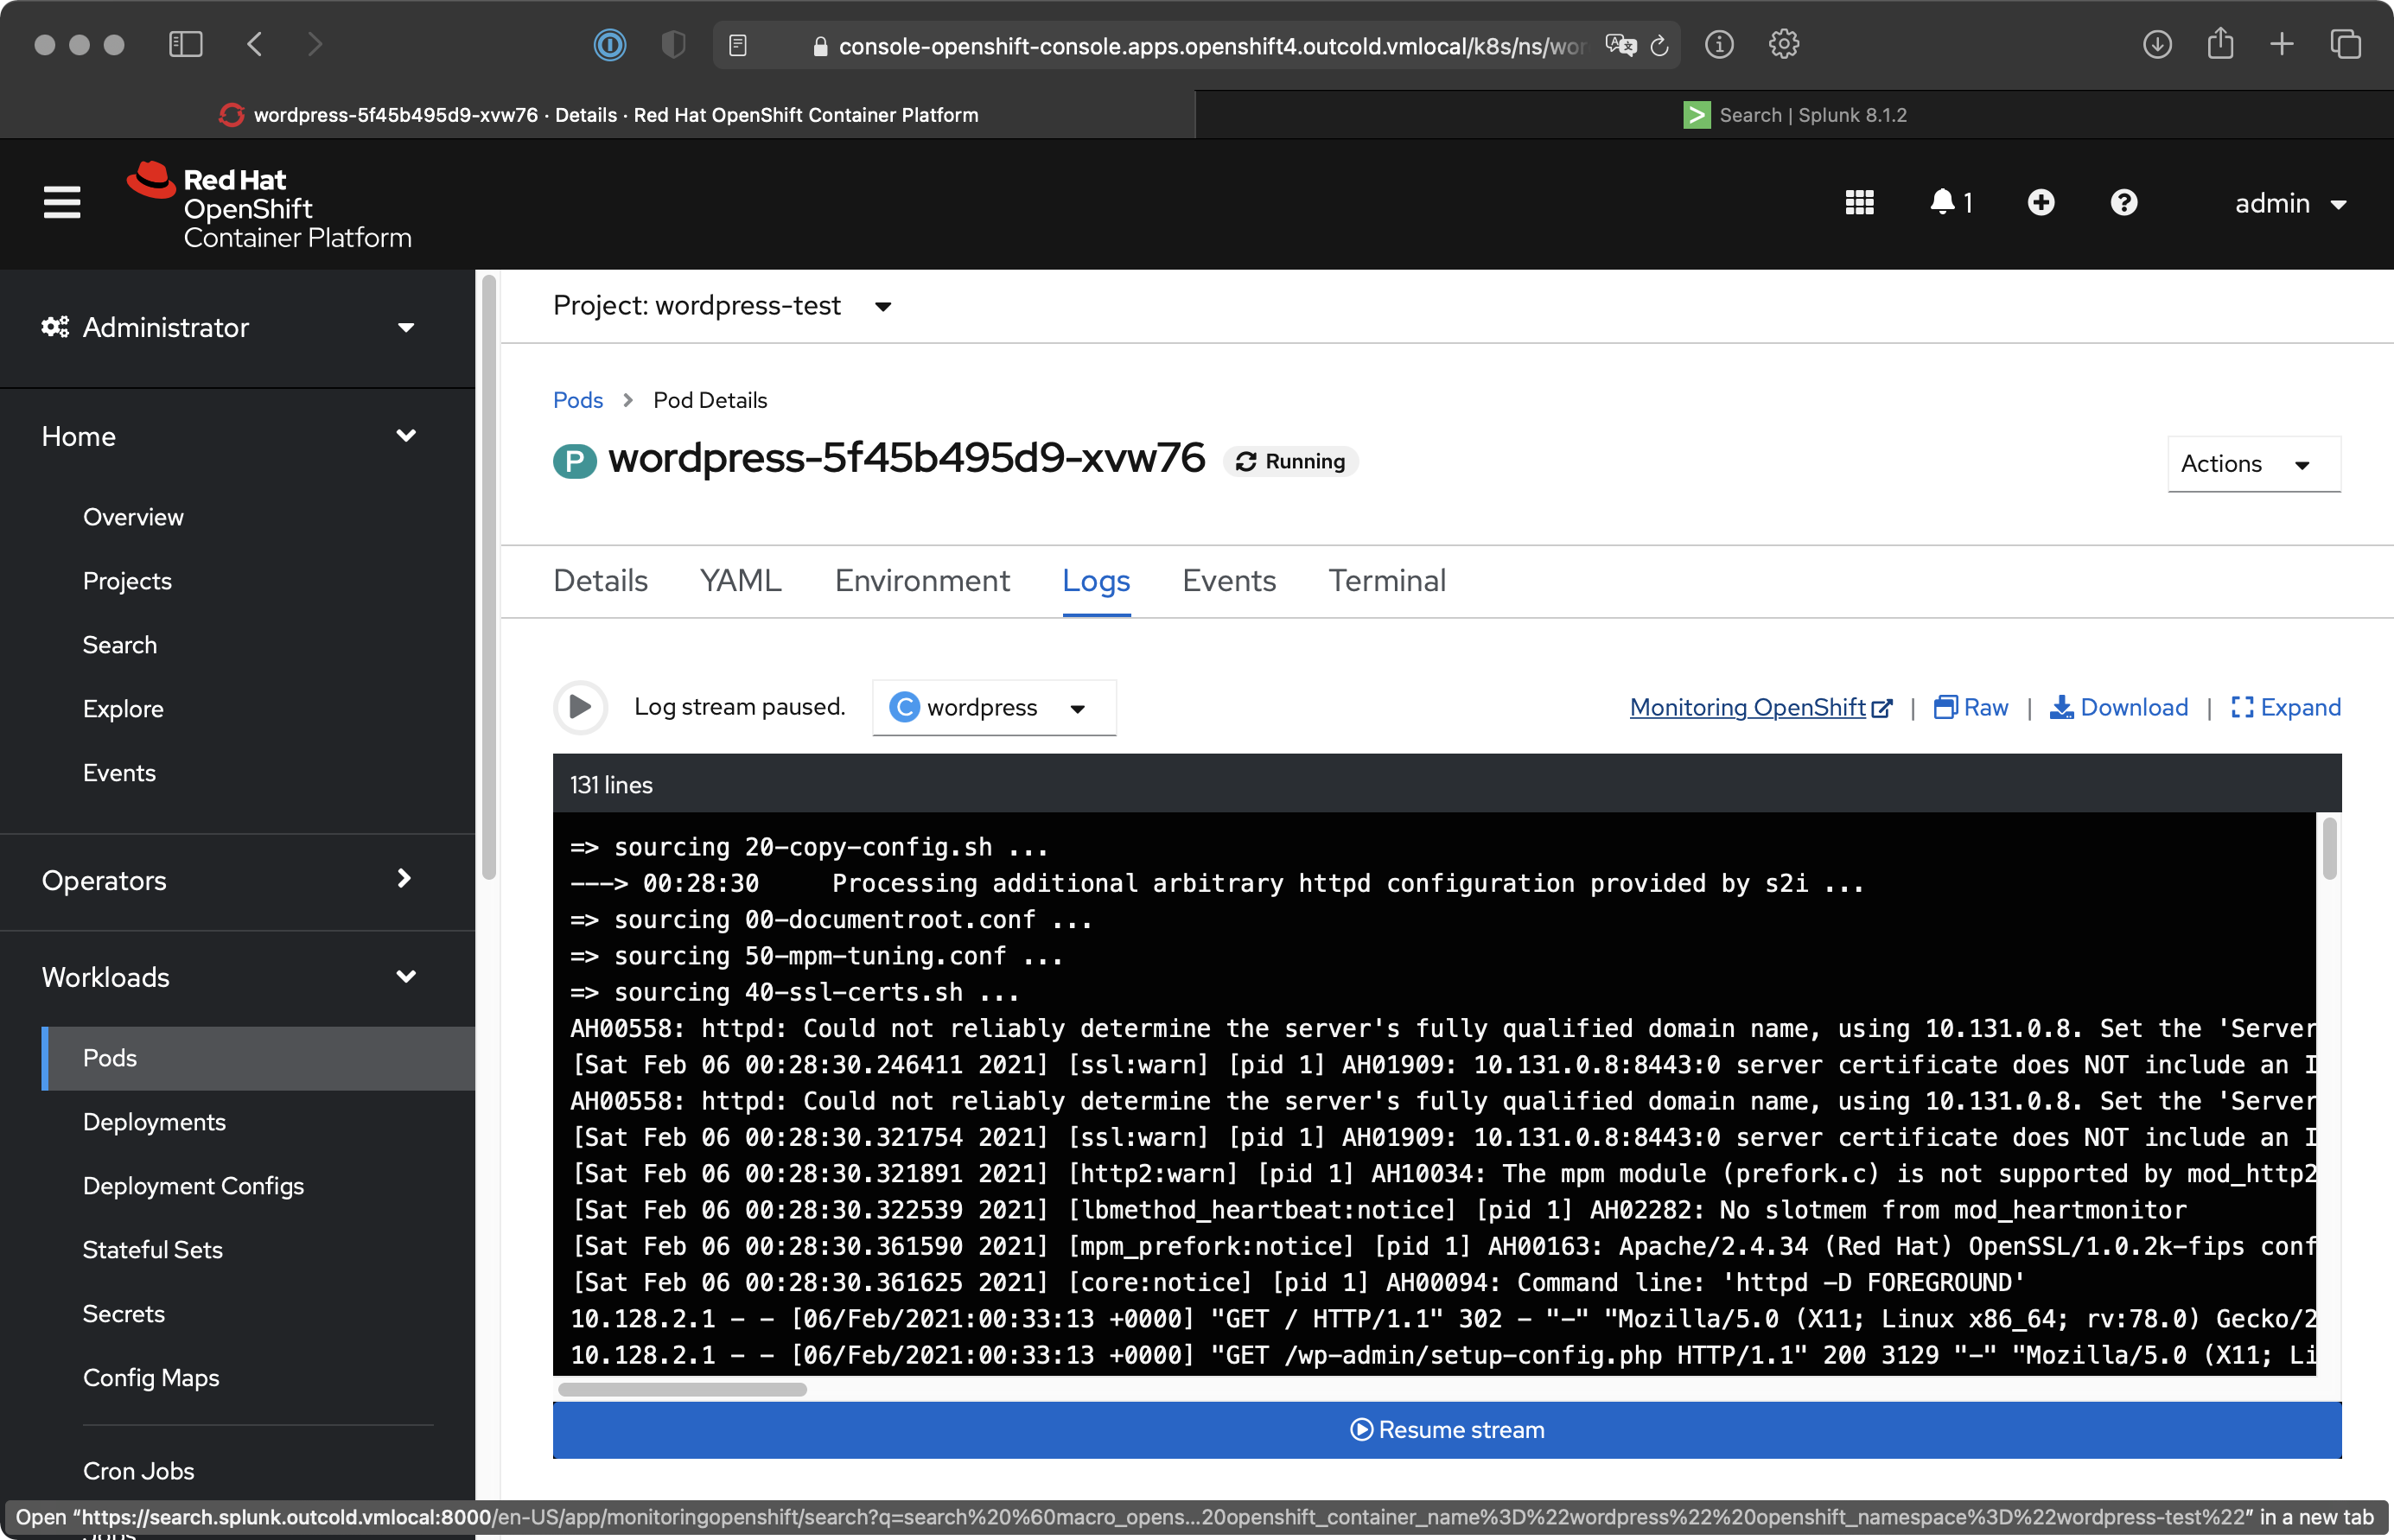The height and width of the screenshot is (1540, 2394).
Task: Click the Pods breadcrumb link
Action: [578, 400]
